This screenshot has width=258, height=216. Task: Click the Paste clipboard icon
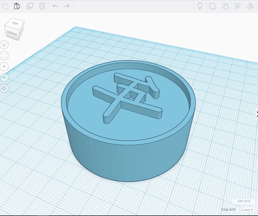pyautogui.click(x=17, y=6)
